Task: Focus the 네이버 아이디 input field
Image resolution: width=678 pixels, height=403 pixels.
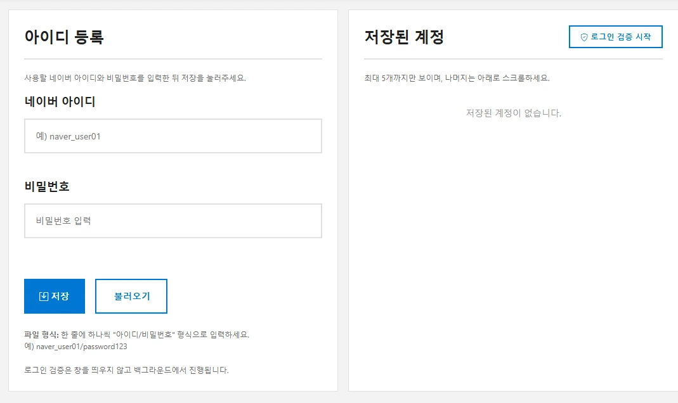Action: [x=172, y=135]
